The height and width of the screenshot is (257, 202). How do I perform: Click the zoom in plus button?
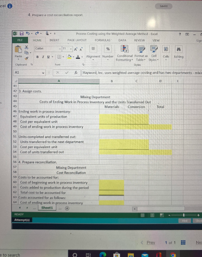(198, 215)
